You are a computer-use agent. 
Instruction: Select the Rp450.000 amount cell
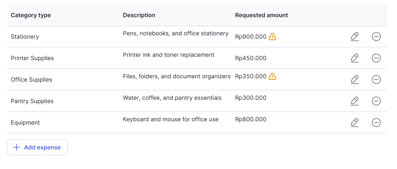click(x=250, y=58)
